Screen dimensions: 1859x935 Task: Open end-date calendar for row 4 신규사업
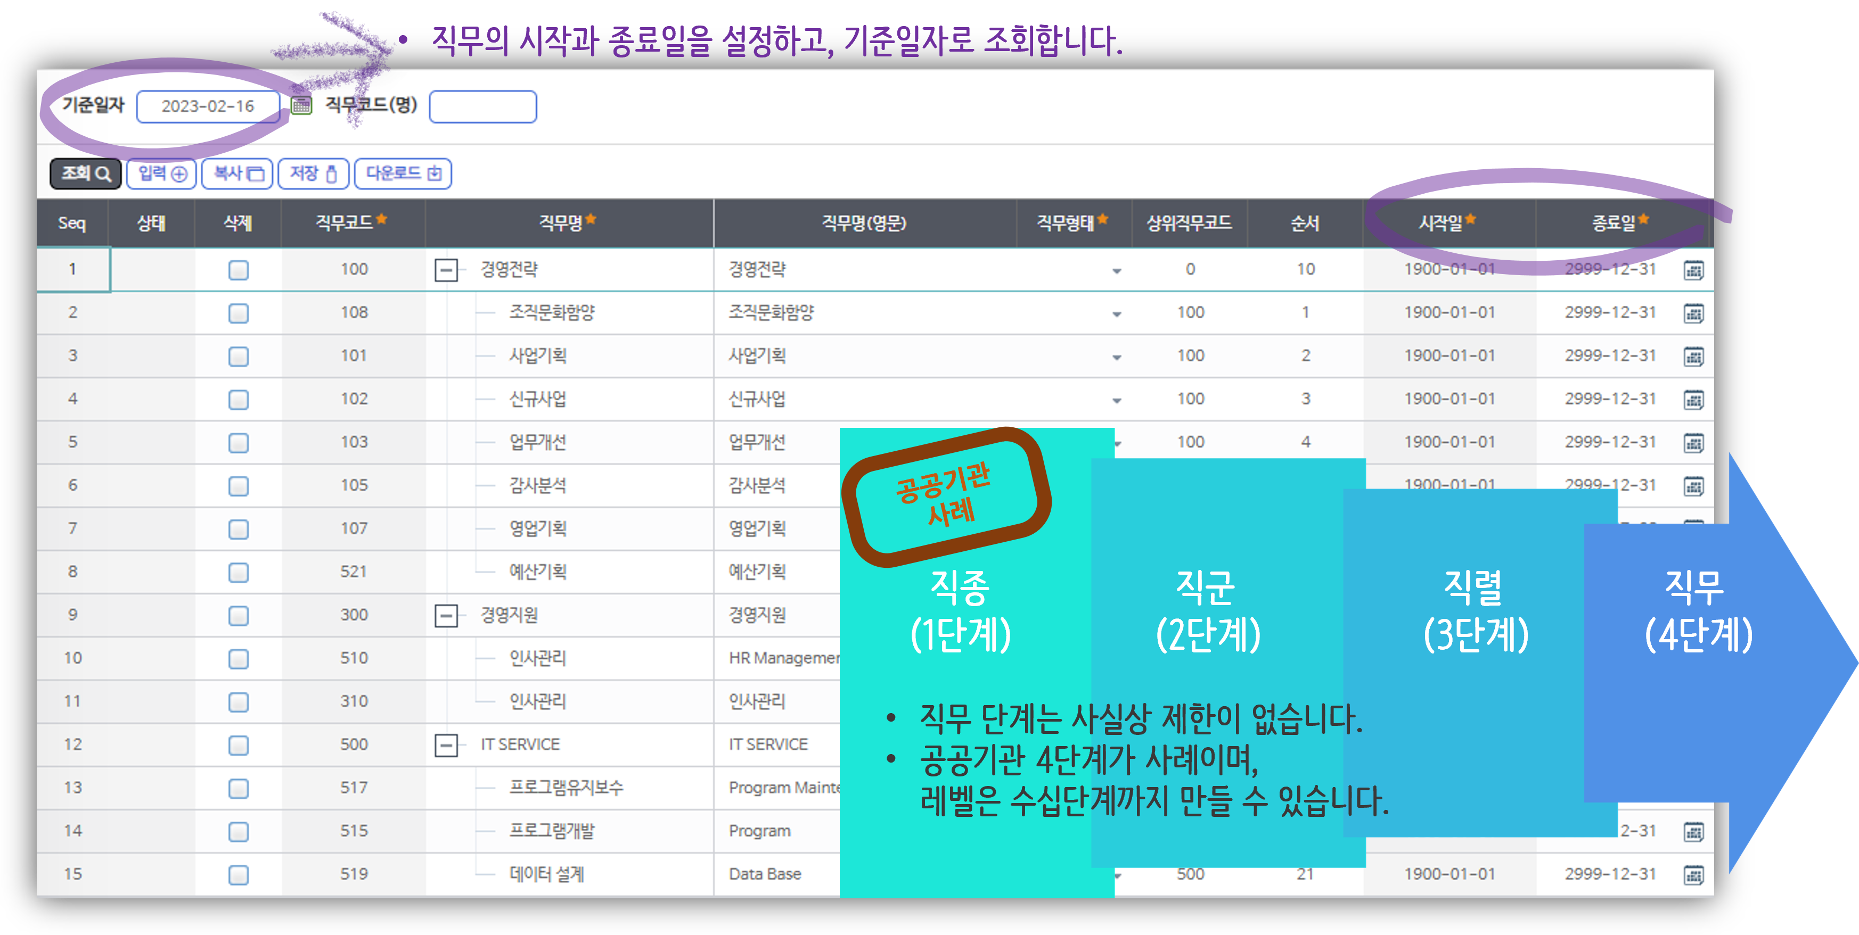pyautogui.click(x=1693, y=400)
